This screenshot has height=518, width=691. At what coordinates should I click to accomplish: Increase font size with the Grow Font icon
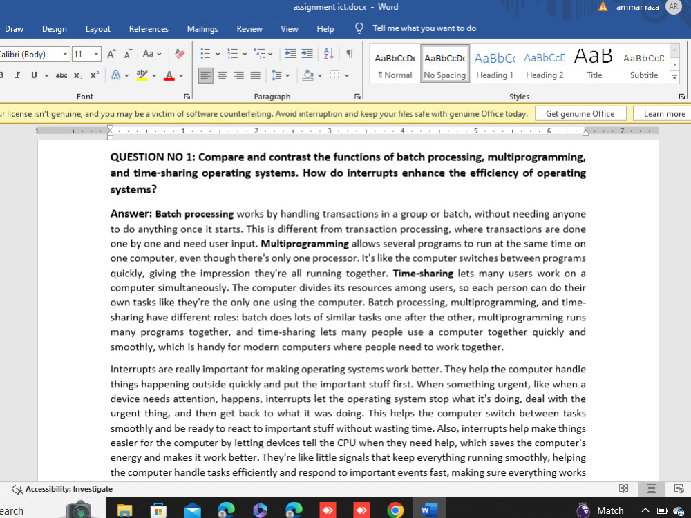click(x=111, y=54)
